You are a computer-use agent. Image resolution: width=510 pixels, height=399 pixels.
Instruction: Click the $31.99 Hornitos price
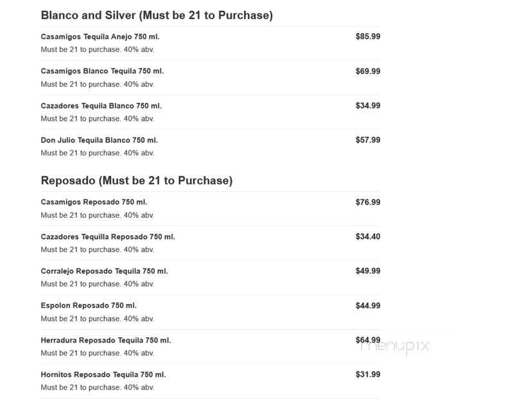367,375
